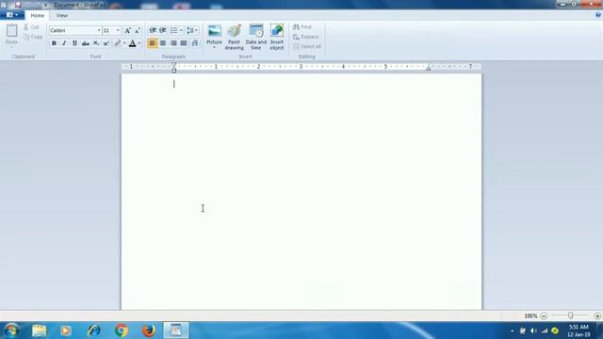Open the Customize Quick Access Toolbar arrow
Screen dimensions: 603x339
(x=46, y=5)
